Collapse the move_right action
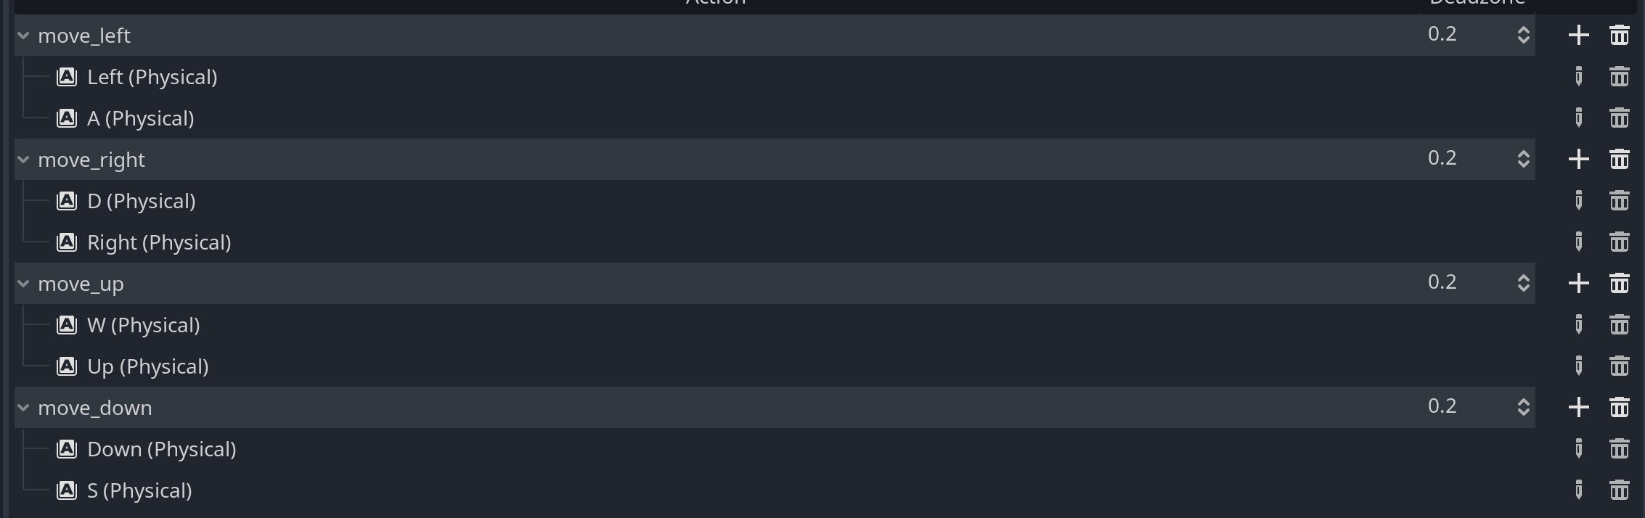Screen dimensions: 1645x518 click(23, 159)
